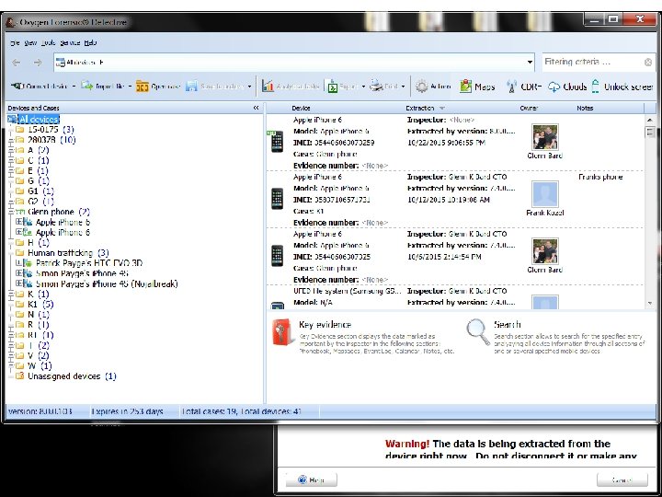Click the phone icon of the 10/6/2015 extraction
662x497 pixels.
click(277, 256)
